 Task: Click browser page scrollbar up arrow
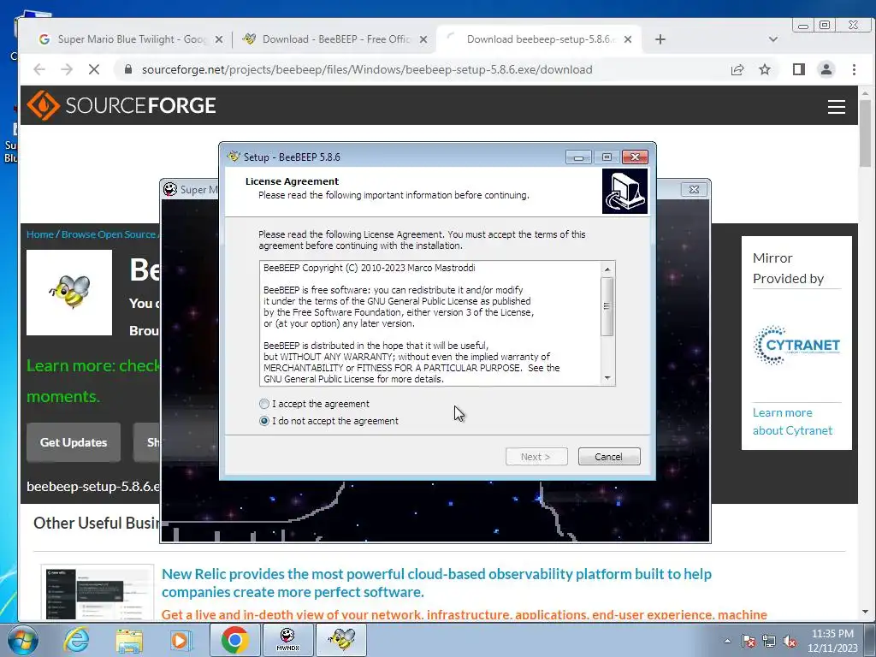click(x=866, y=93)
